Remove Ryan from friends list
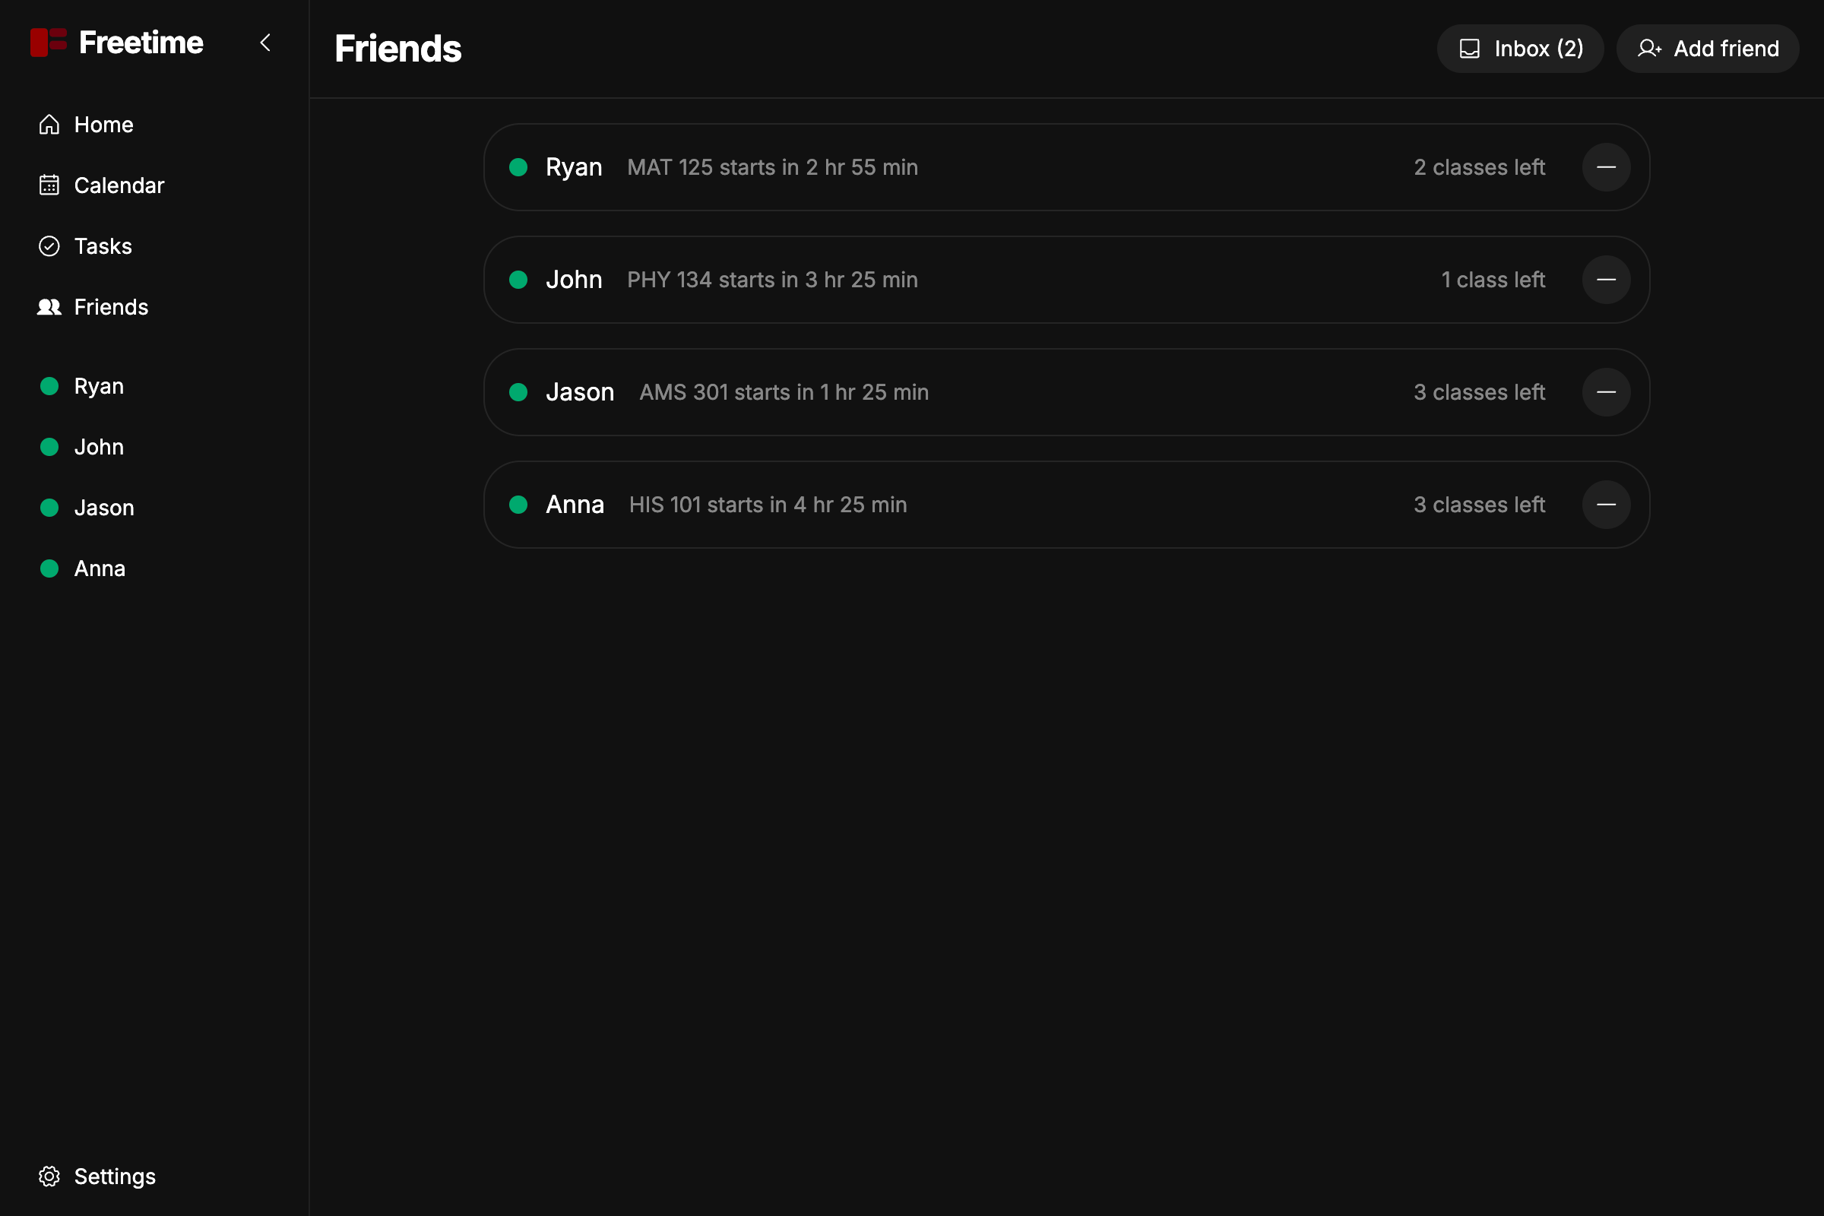The height and width of the screenshot is (1216, 1824). (1606, 166)
